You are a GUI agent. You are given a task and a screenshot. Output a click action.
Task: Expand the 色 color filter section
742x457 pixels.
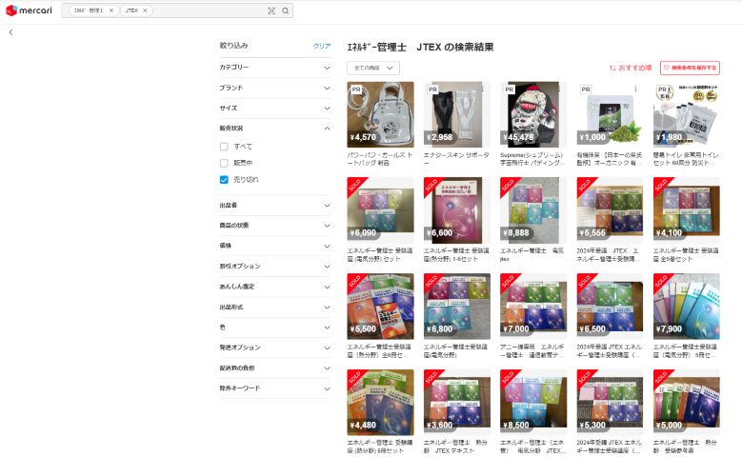coord(275,327)
